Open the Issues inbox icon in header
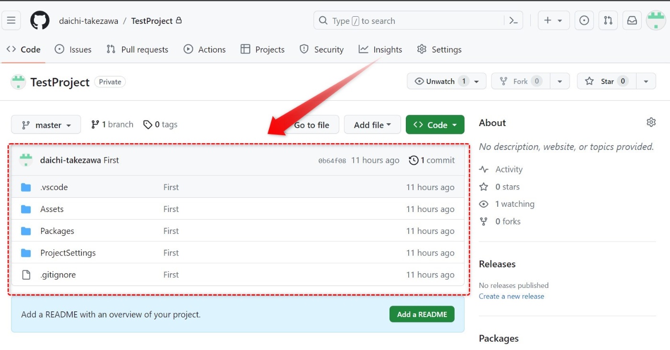This screenshot has width=670, height=350. (584, 21)
